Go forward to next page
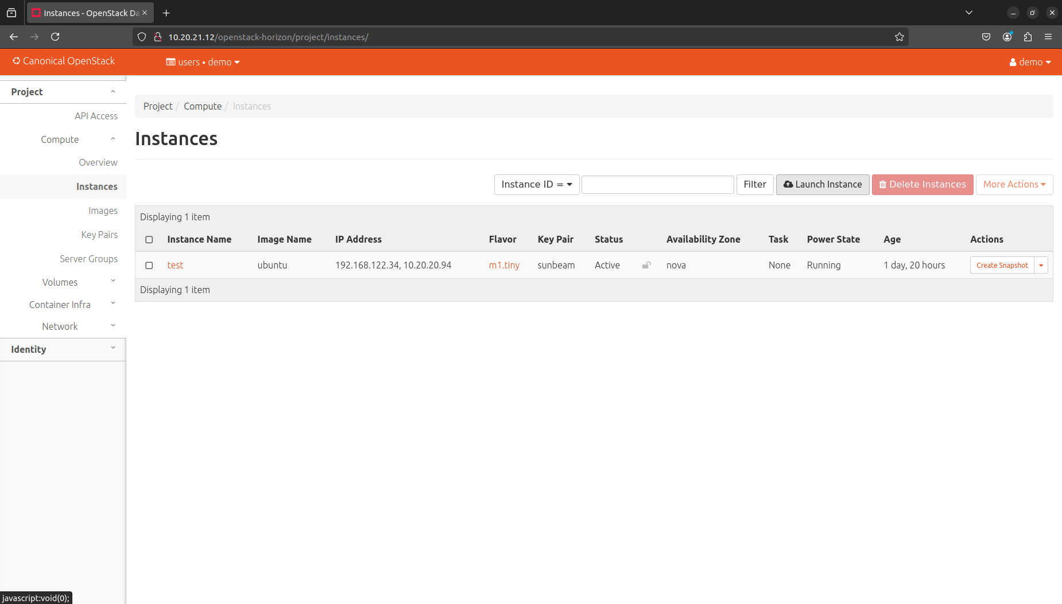This screenshot has width=1062, height=604. pos(34,37)
